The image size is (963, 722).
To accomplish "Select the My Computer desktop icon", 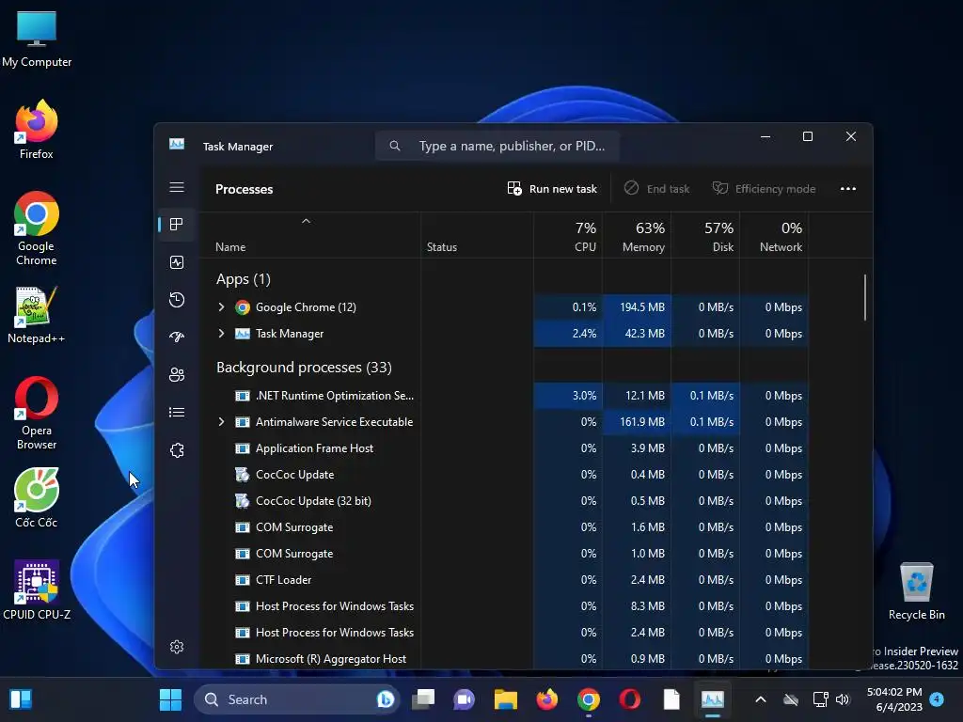I will point(37,39).
